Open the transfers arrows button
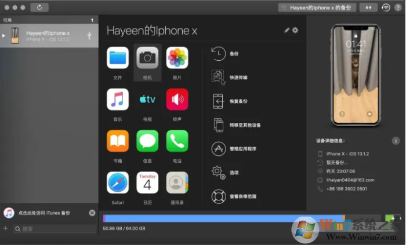Image resolution: width=406 pixels, height=245 pixels. 368,8
